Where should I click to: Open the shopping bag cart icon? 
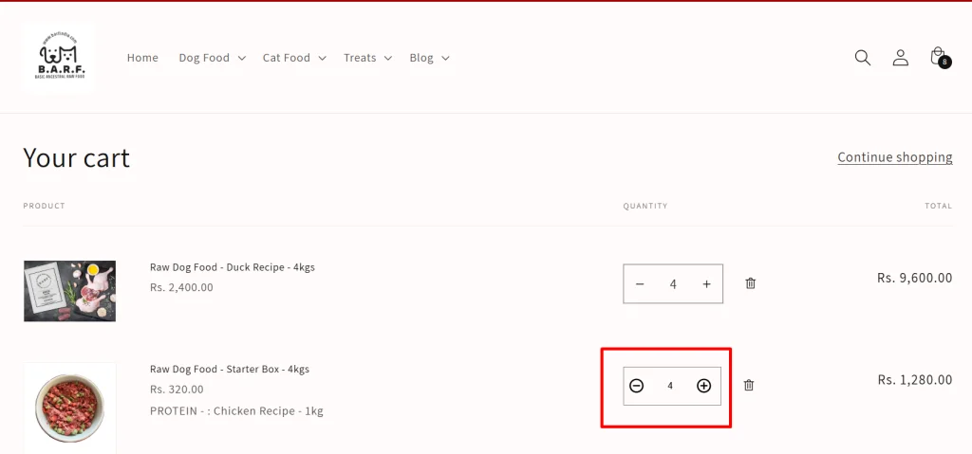(x=940, y=58)
